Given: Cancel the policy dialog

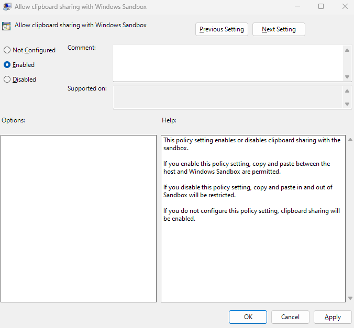Looking at the screenshot, I should pyautogui.click(x=290, y=317).
